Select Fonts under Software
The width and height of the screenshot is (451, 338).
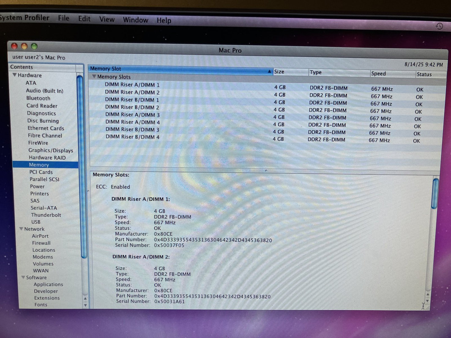41,304
